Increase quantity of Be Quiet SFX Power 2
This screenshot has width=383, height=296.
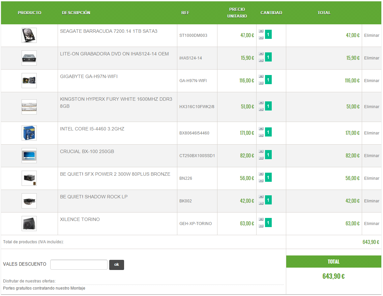click(261, 174)
